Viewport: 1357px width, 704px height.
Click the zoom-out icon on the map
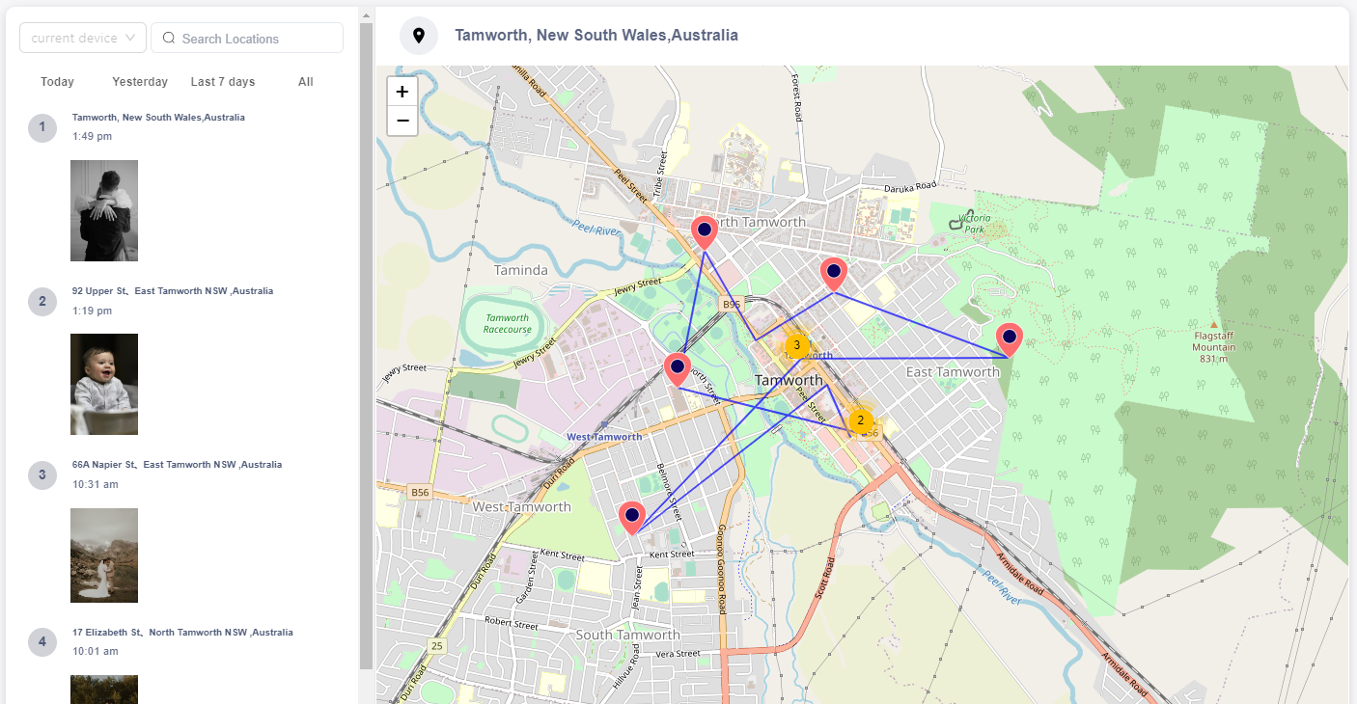(x=402, y=121)
